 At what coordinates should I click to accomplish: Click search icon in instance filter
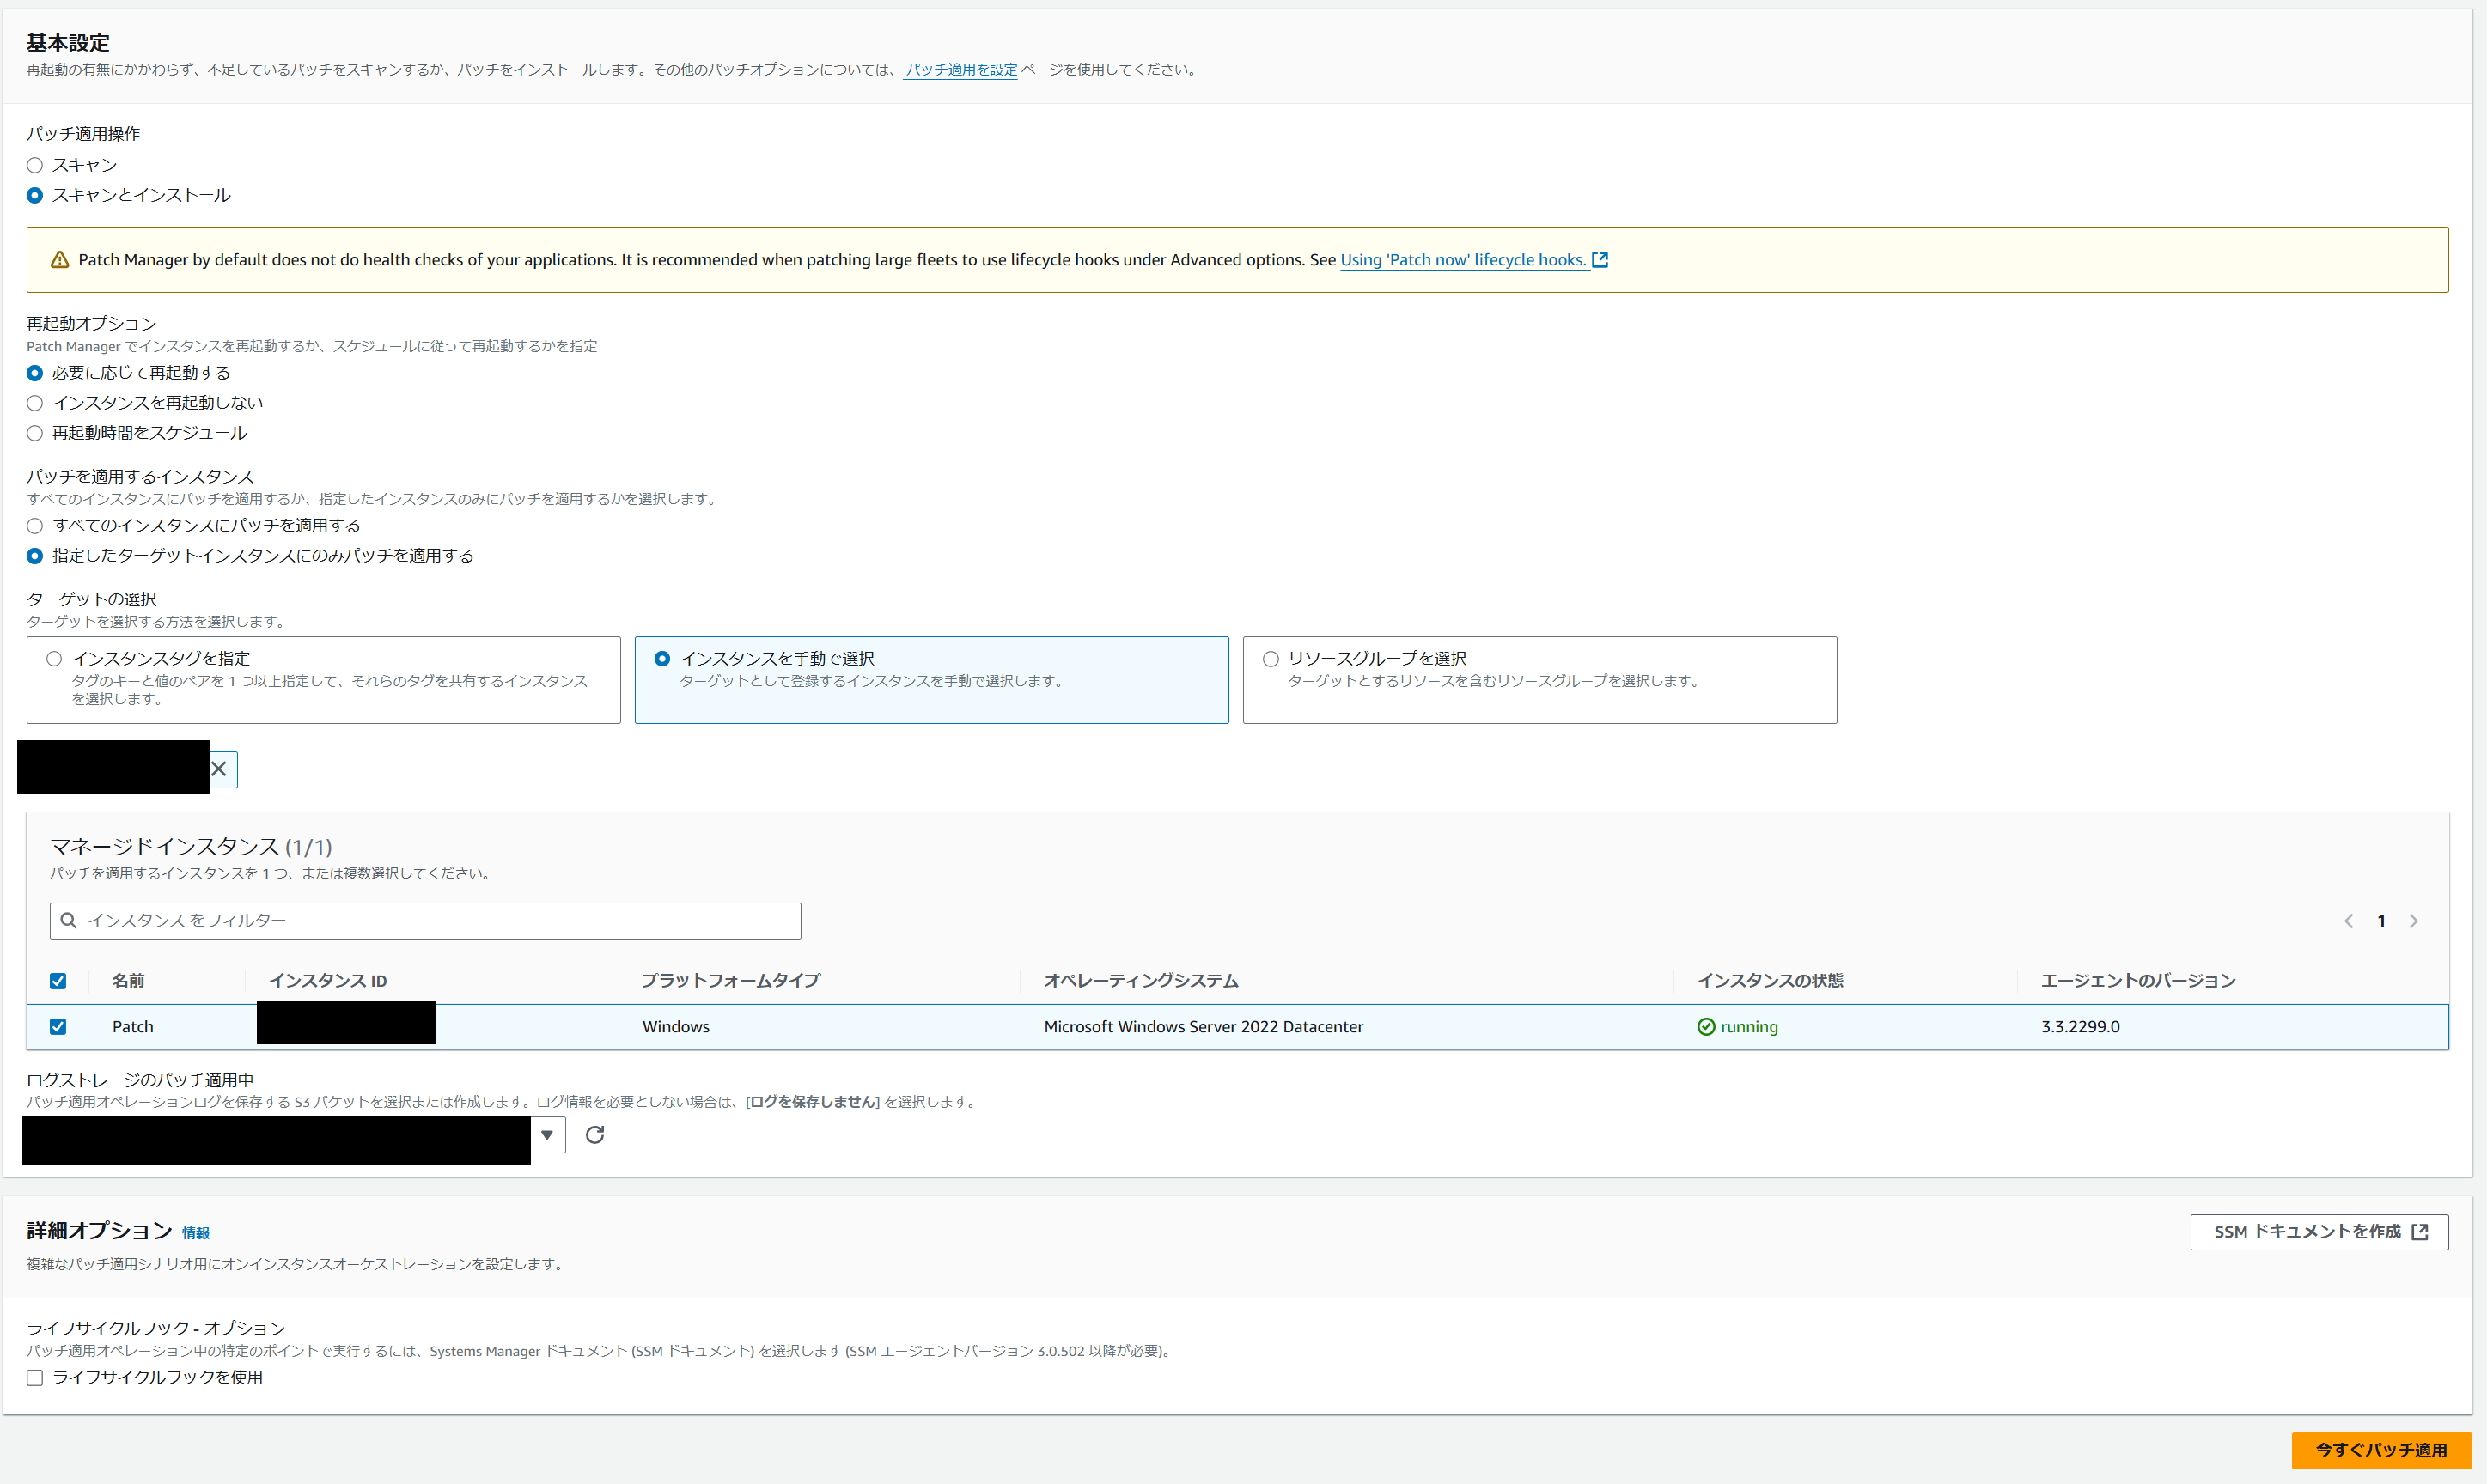pyautogui.click(x=69, y=921)
